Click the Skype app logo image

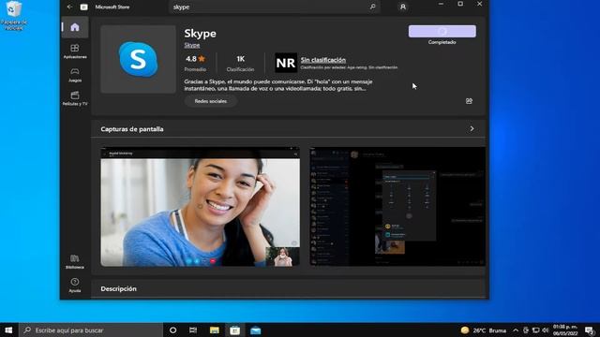pos(138,59)
